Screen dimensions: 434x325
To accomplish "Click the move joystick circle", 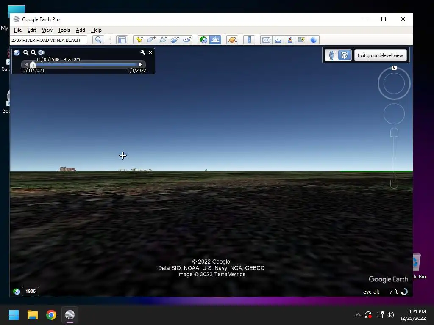I will pyautogui.click(x=394, y=114).
